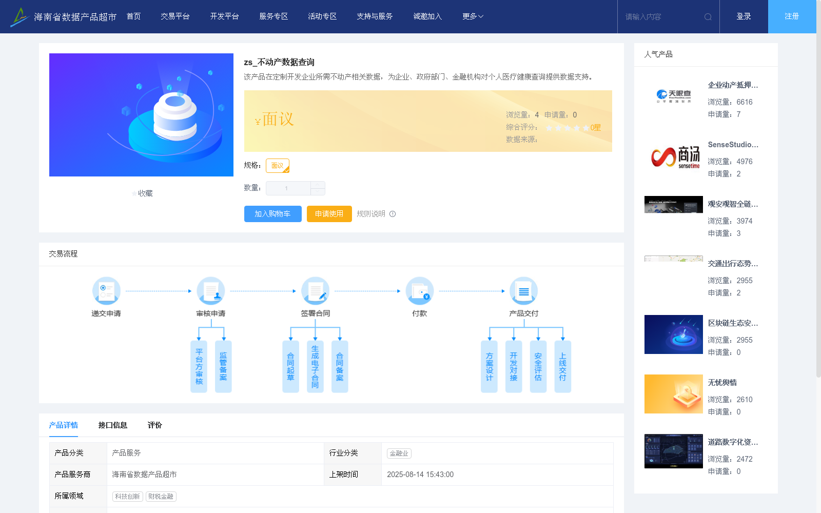821x513 pixels.
Task: Click the 监管备案 sub-step box
Action: pos(223,367)
